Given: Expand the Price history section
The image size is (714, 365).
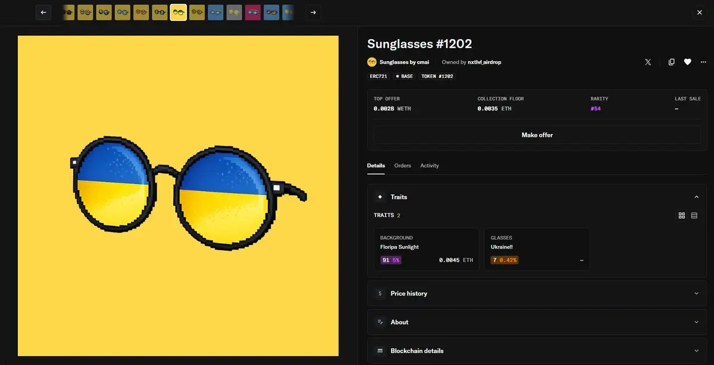Looking at the screenshot, I should (537, 293).
